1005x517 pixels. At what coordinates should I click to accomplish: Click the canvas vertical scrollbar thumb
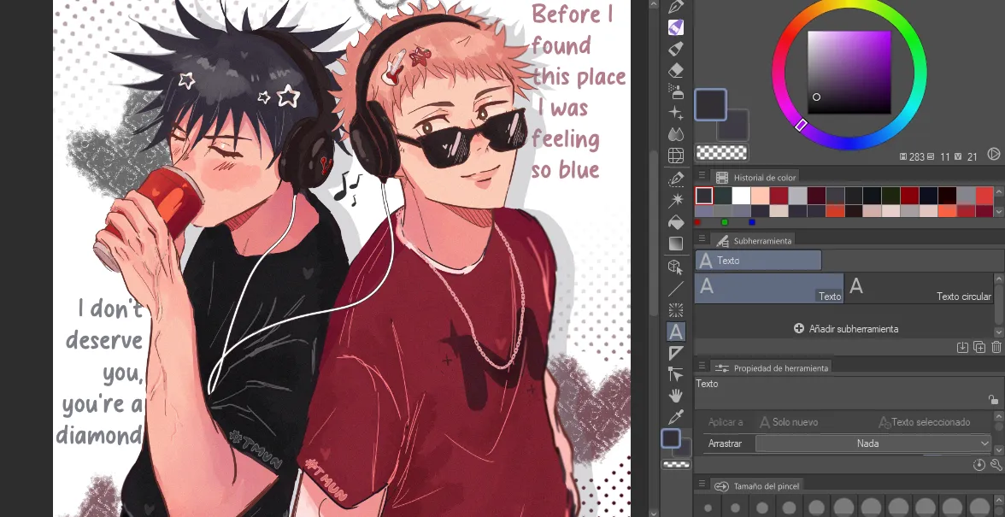(x=653, y=234)
